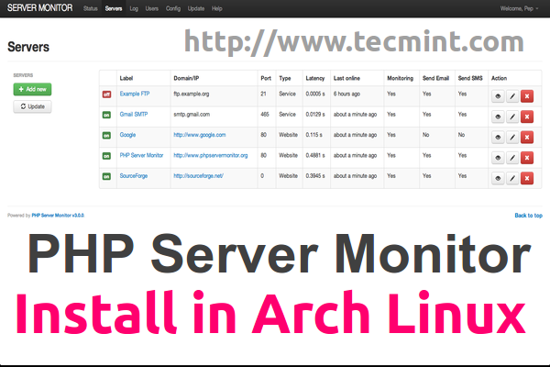Go to the Users menu
The width and height of the screenshot is (550, 367).
pos(152,8)
